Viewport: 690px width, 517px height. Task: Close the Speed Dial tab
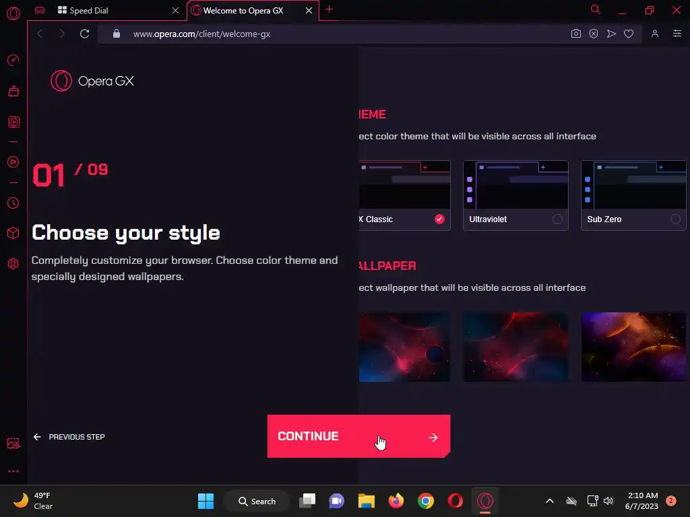176,10
